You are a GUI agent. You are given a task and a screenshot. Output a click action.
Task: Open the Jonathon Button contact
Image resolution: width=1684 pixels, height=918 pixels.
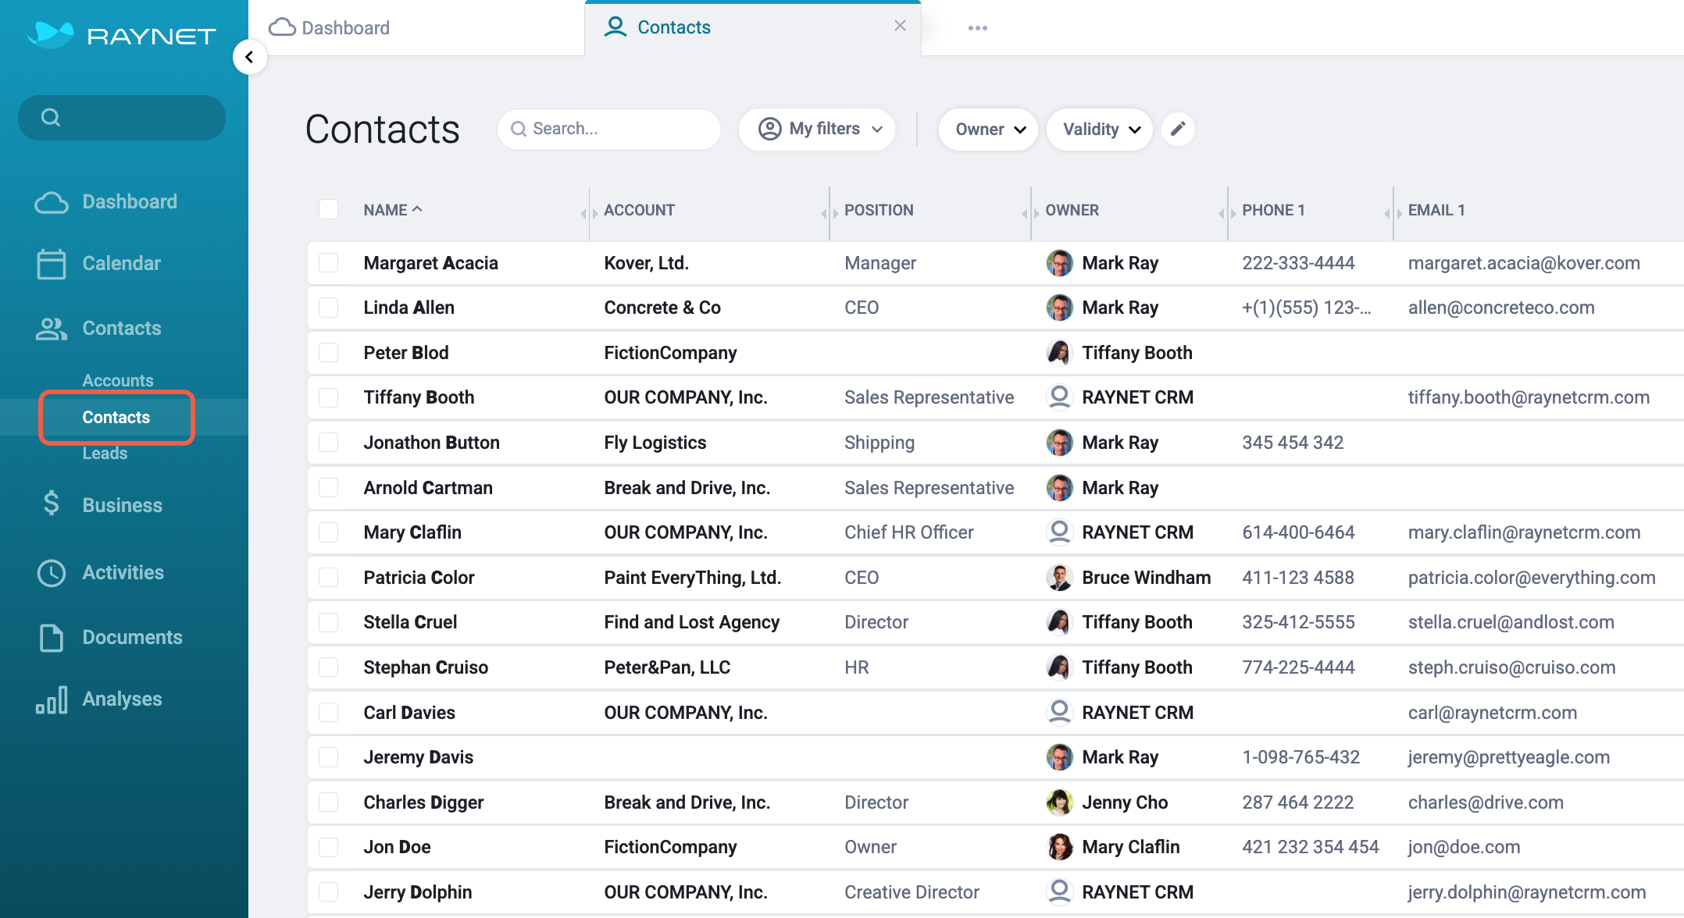431,443
